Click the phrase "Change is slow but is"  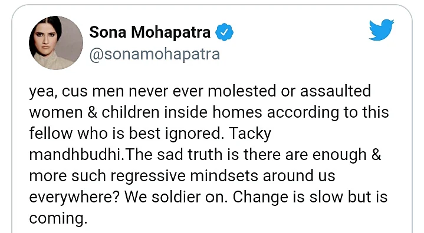[x=310, y=197]
